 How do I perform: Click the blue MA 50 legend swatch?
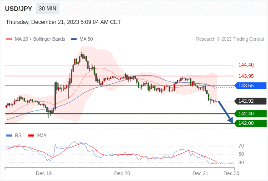74,39
